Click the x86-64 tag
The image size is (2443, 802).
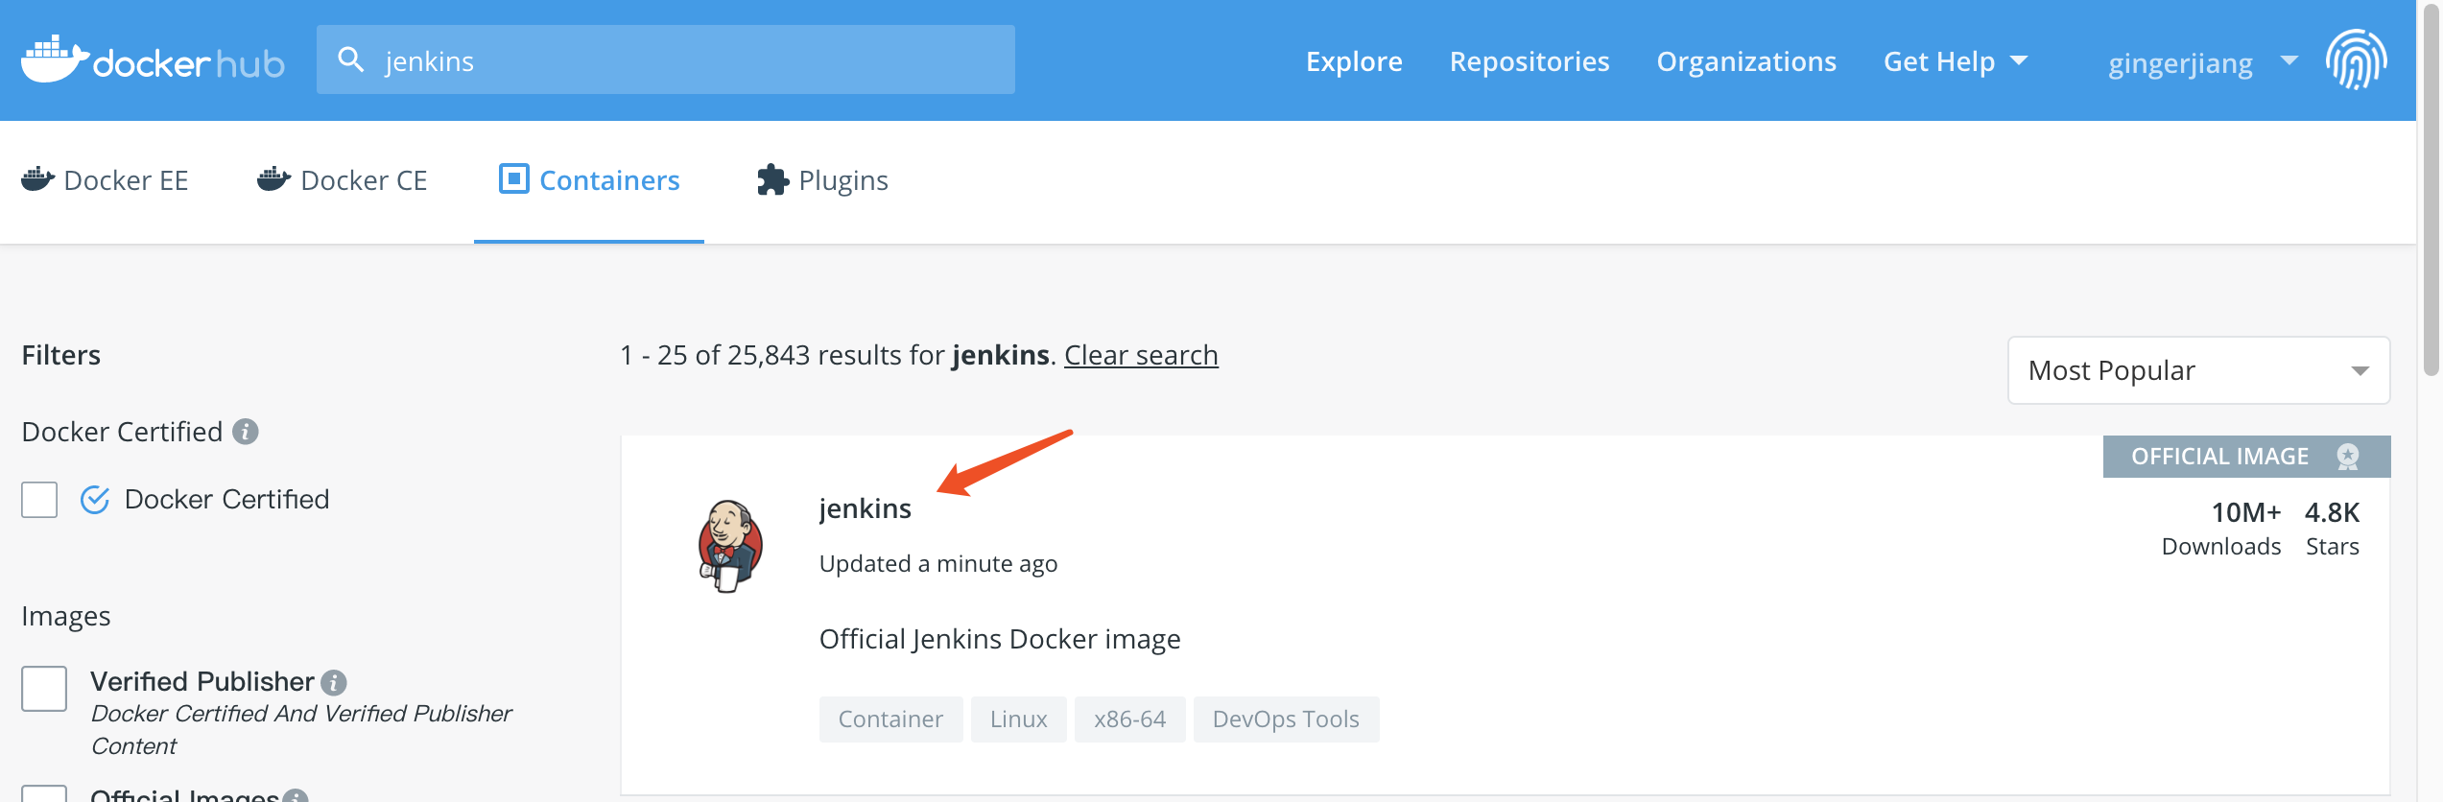(x=1130, y=719)
